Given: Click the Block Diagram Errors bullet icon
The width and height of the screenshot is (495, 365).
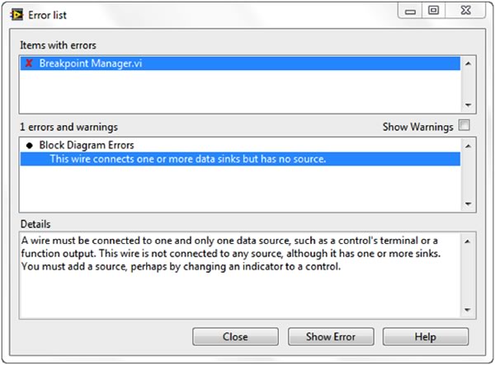Looking at the screenshot, I should [x=29, y=144].
